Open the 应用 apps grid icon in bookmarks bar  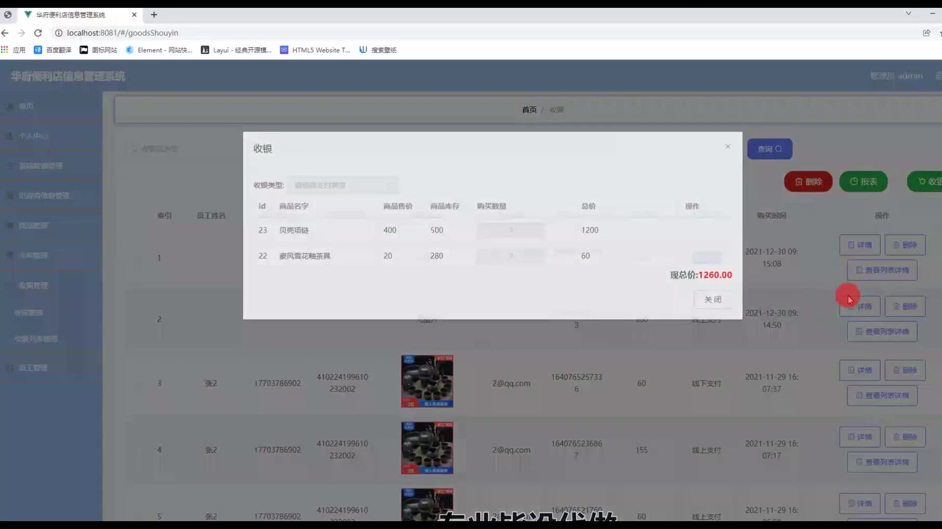click(x=5, y=50)
